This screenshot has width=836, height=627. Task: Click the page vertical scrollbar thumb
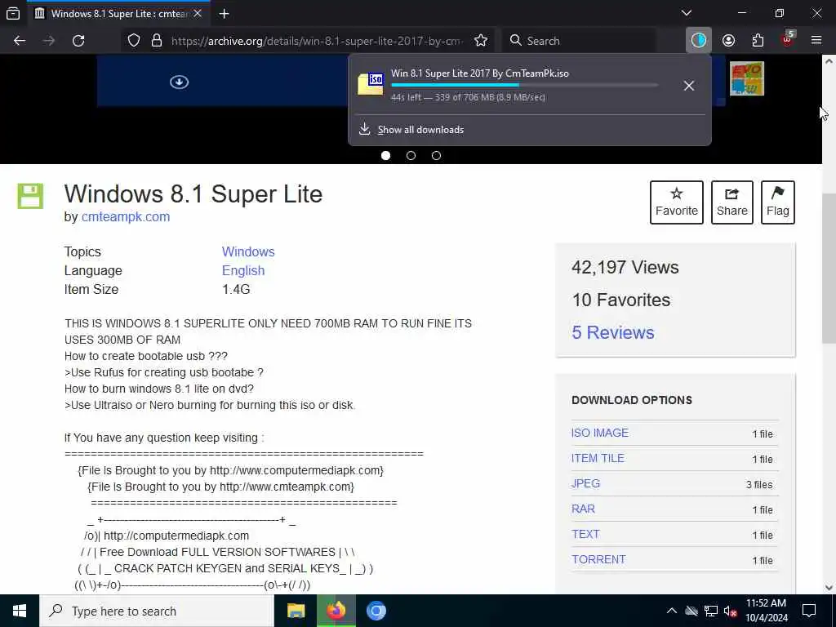pos(829,269)
